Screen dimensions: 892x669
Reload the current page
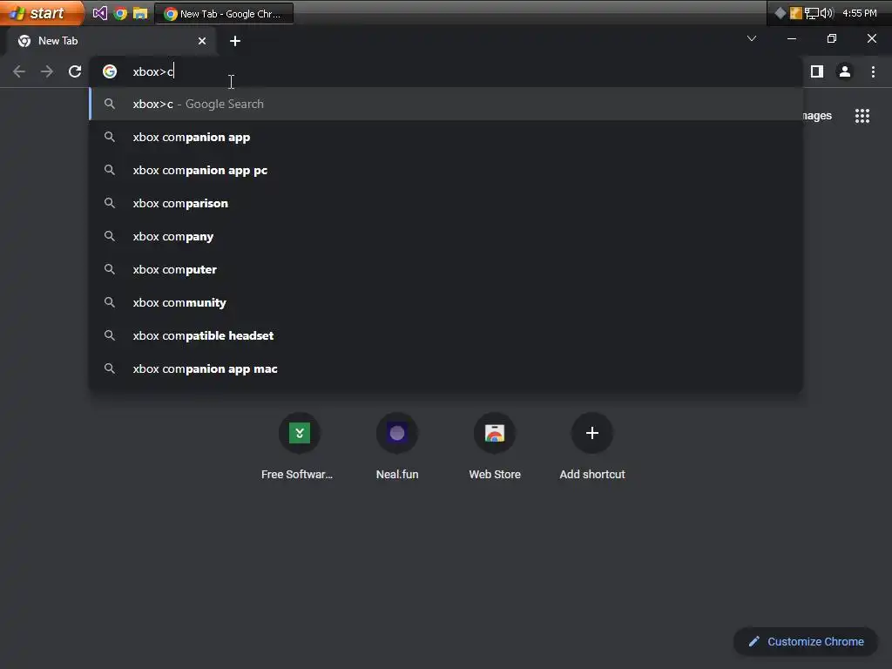click(x=75, y=71)
